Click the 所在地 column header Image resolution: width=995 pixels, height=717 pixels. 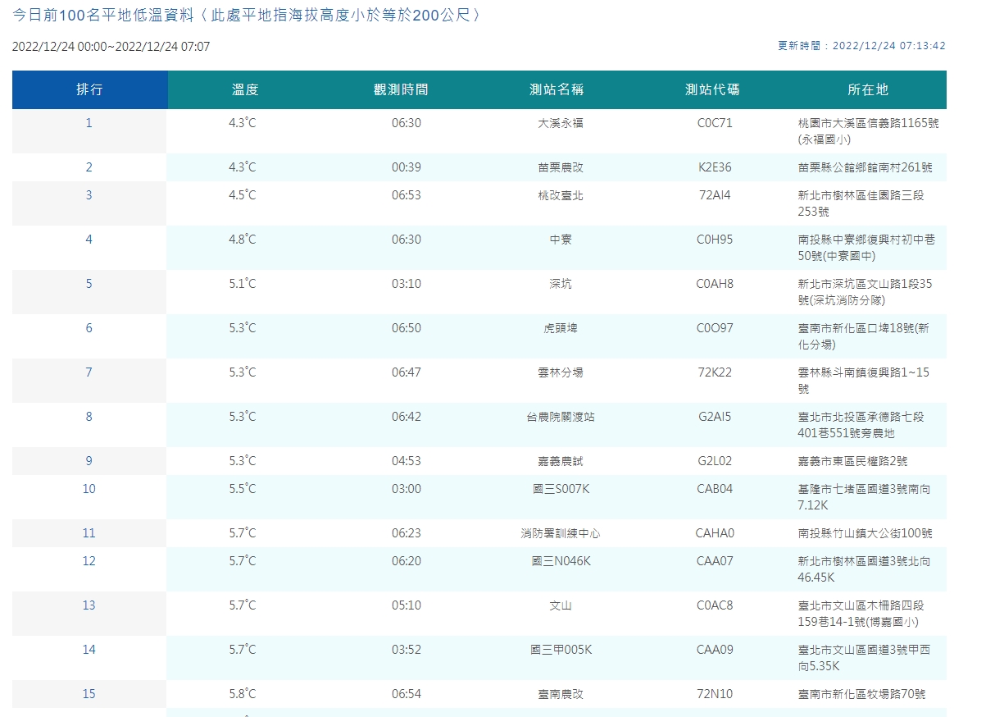[868, 89]
